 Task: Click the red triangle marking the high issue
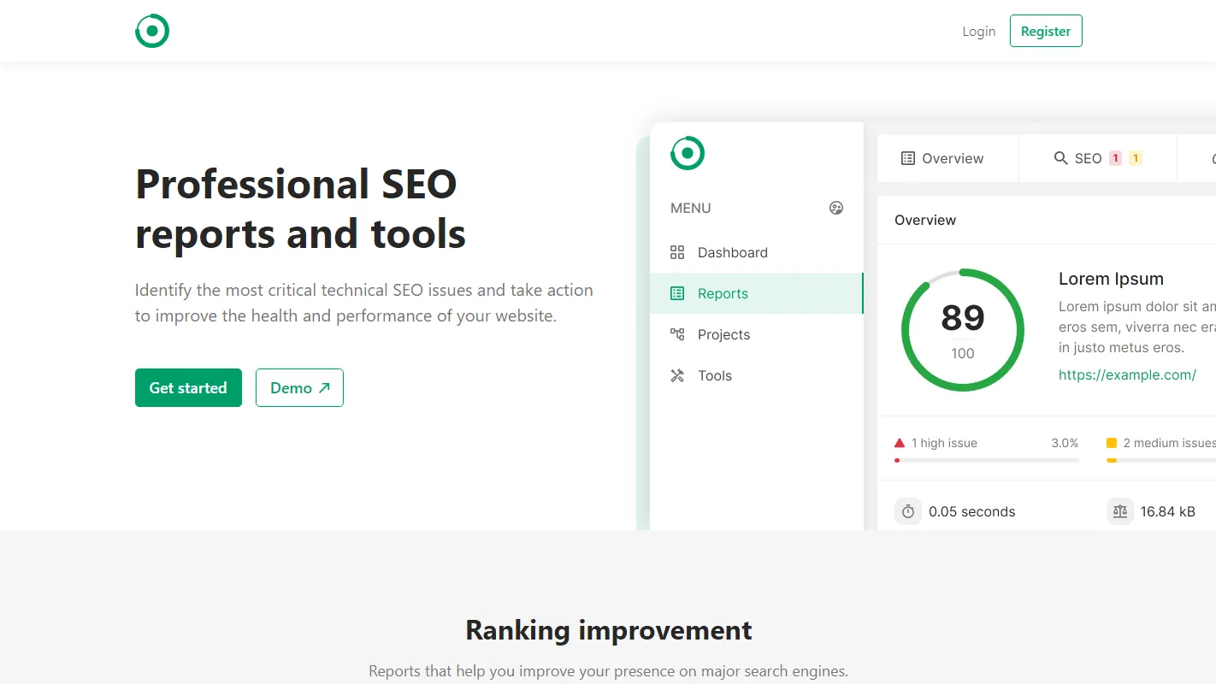click(x=899, y=442)
